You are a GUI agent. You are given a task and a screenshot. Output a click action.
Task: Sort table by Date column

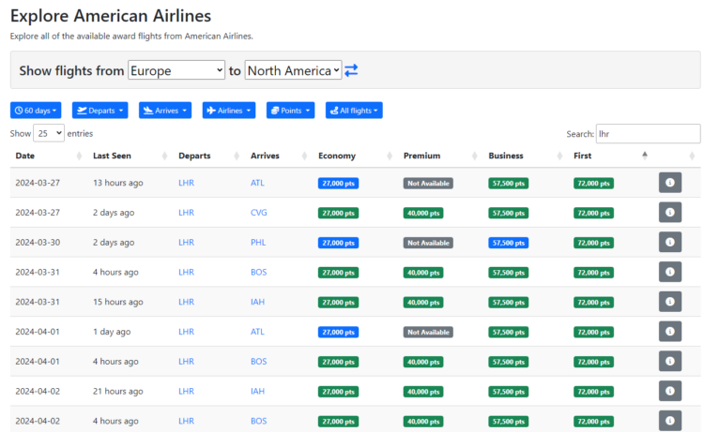[49, 156]
